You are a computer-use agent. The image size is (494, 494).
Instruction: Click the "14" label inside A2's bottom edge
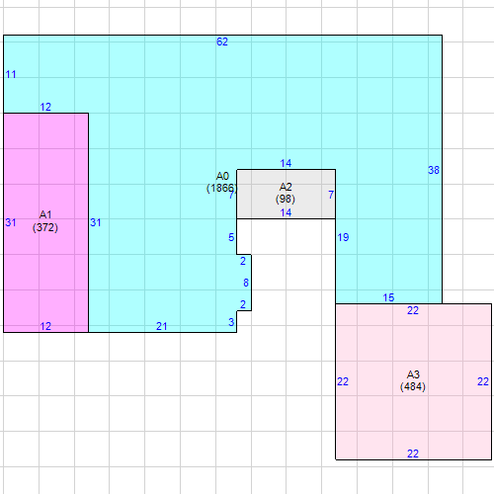click(x=286, y=212)
